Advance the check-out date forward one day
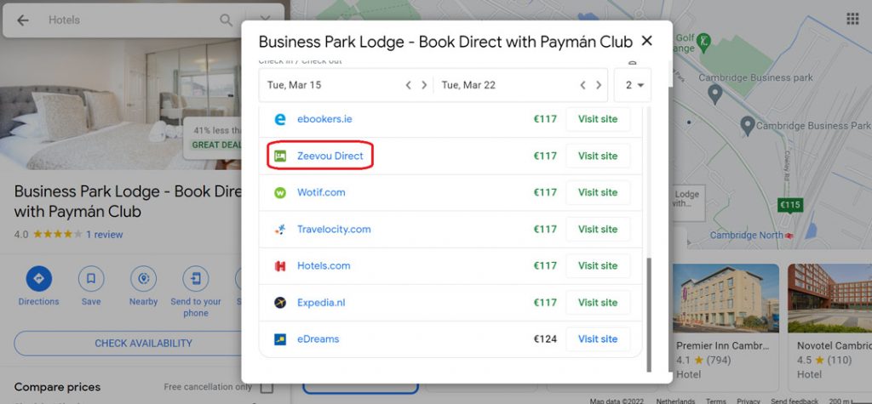 pos(599,85)
